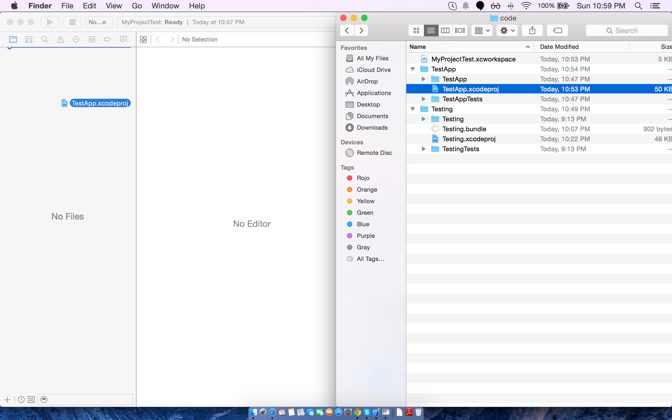This screenshot has height=420, width=672.
Task: Open the Report navigator speech-bubble icon
Action: click(123, 39)
